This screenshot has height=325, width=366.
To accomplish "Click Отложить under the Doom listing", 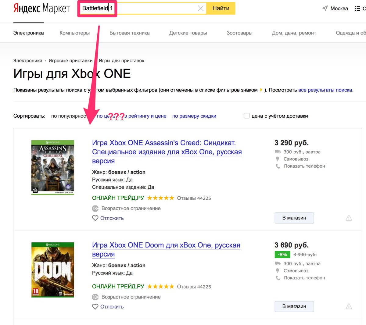I will coord(112,306).
